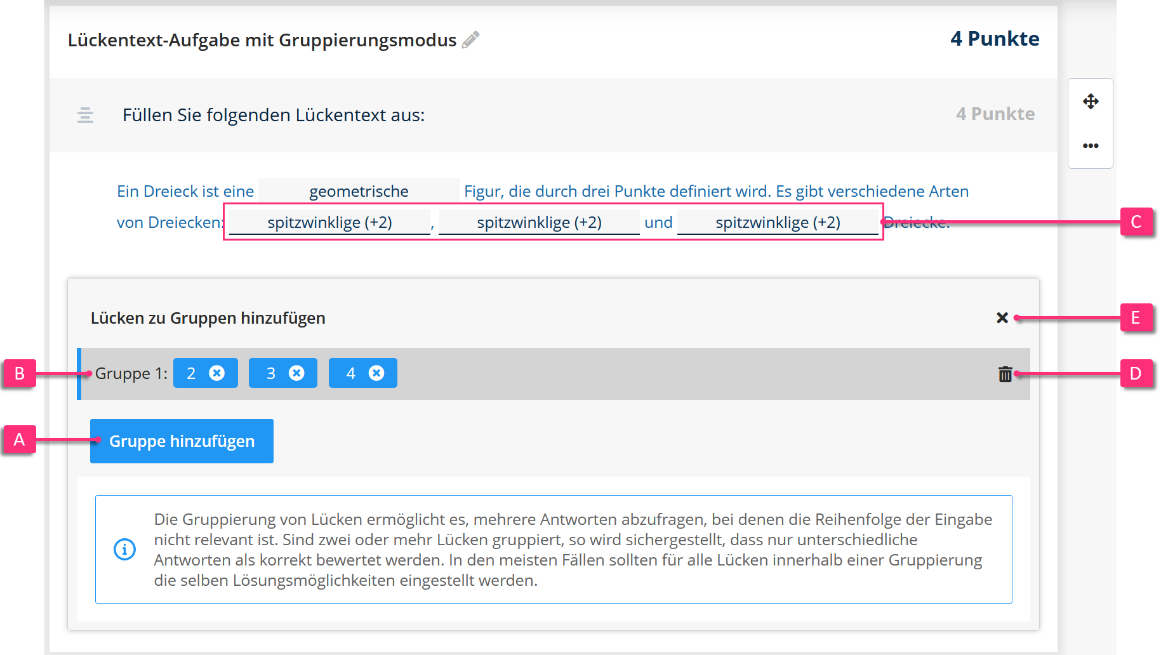Click the 'Lücken zu Gruppen hinzufügen' heading

click(208, 318)
